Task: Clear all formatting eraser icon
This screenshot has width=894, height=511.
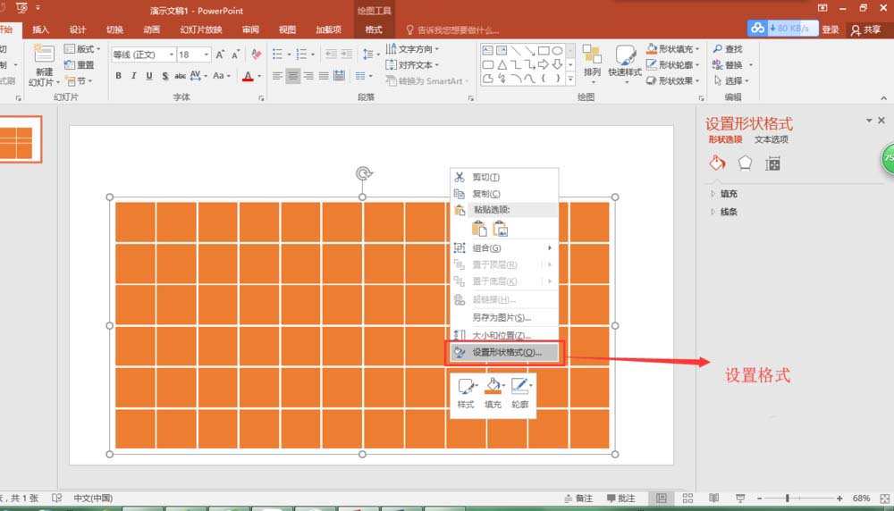Action: [256, 54]
